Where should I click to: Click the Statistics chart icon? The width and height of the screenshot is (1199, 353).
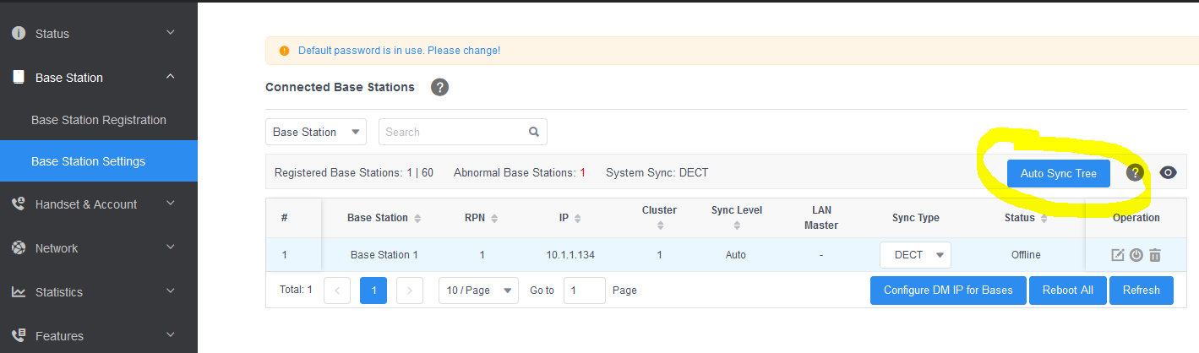point(18,292)
